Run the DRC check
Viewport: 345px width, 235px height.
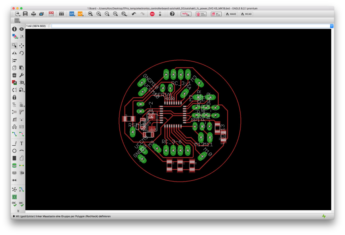(21, 204)
